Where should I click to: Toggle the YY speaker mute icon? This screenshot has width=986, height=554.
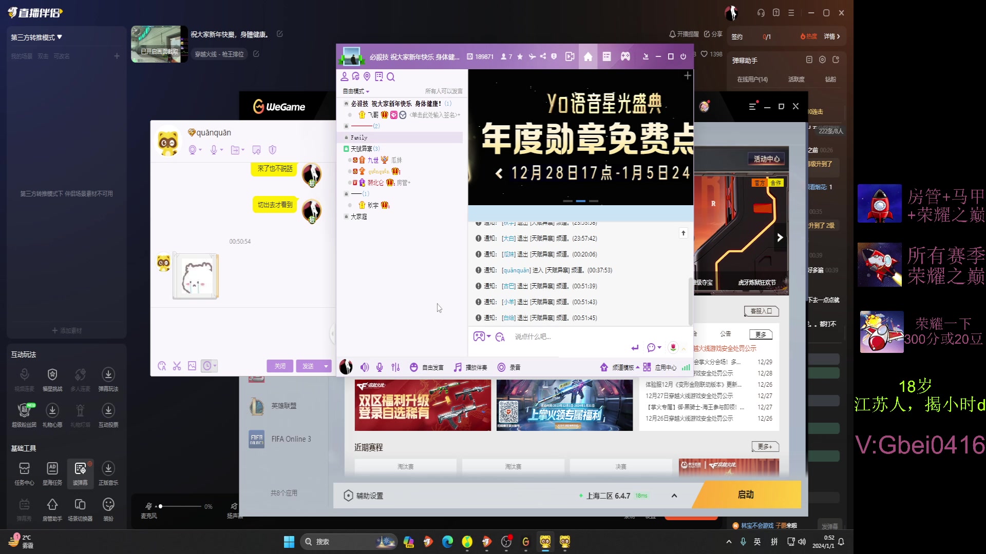pos(365,367)
